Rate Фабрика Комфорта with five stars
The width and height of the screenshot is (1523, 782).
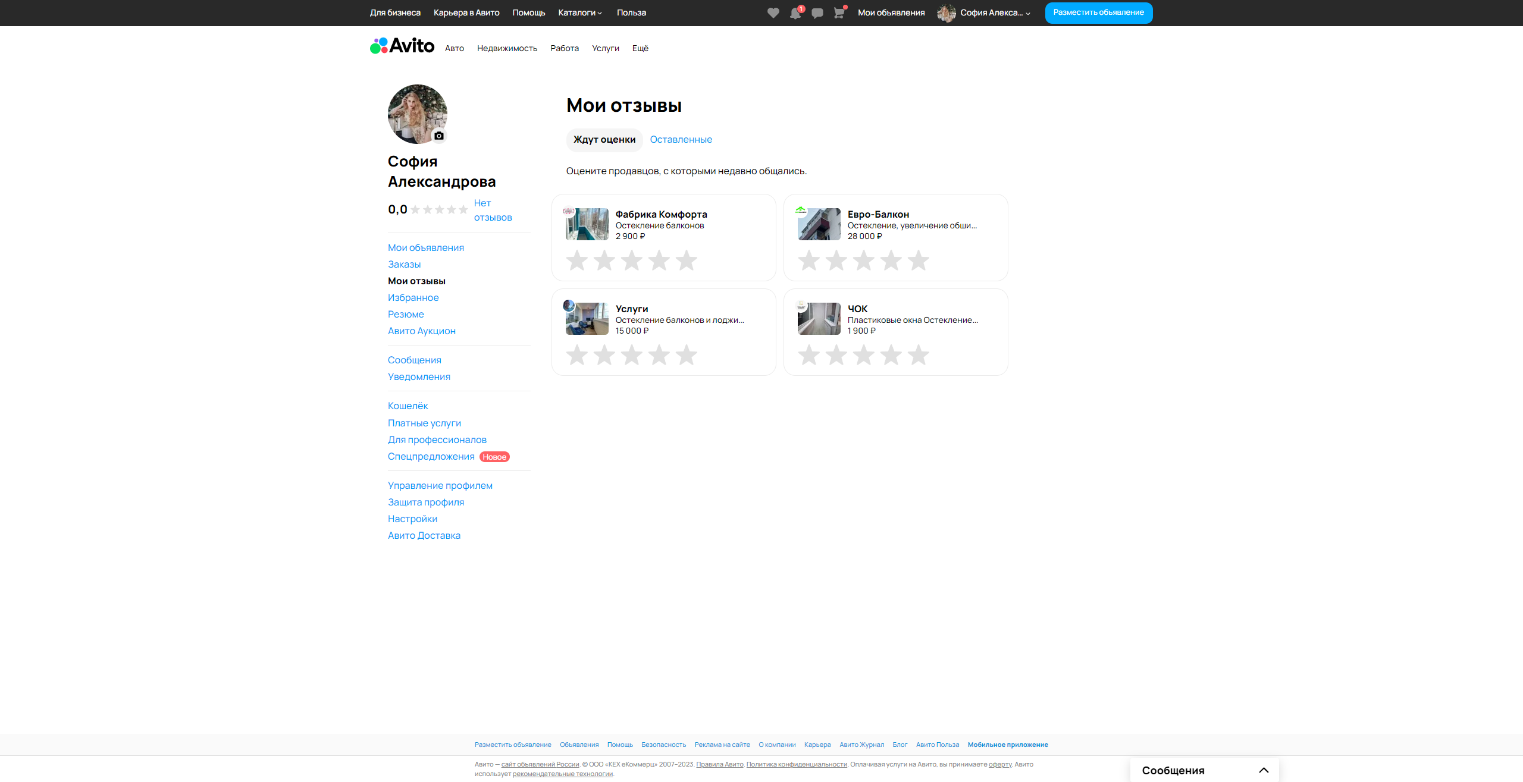point(687,260)
